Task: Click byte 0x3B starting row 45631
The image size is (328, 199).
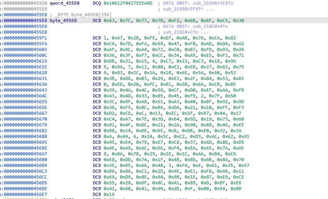Action: (109, 79)
